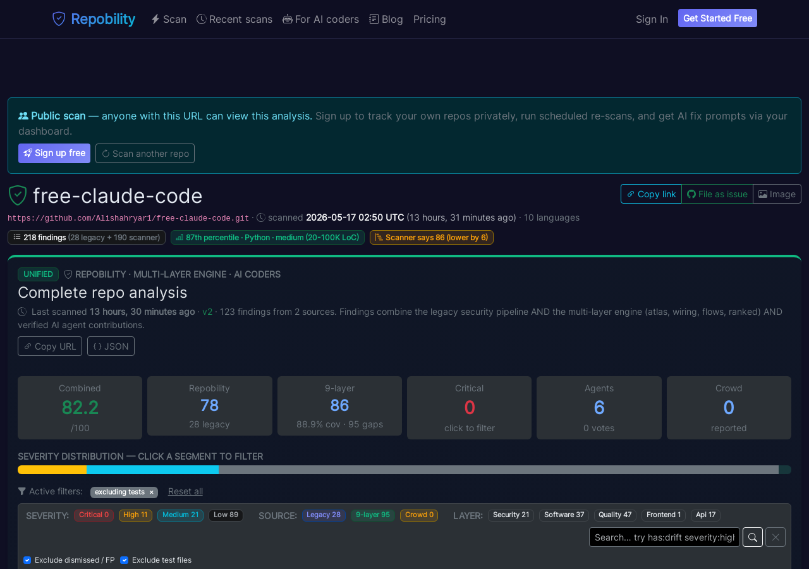Focus the findings search input field
Image resolution: width=809 pixels, height=569 pixels.
coord(664,537)
